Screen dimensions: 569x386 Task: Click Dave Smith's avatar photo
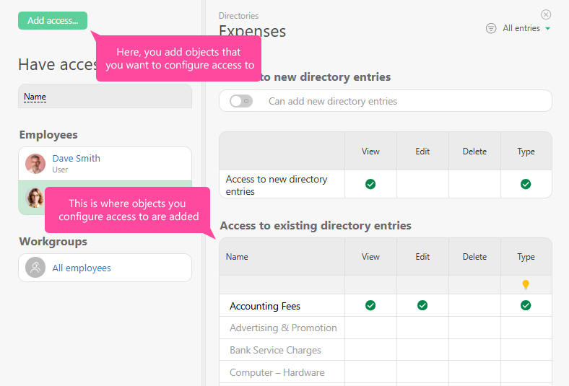35,164
